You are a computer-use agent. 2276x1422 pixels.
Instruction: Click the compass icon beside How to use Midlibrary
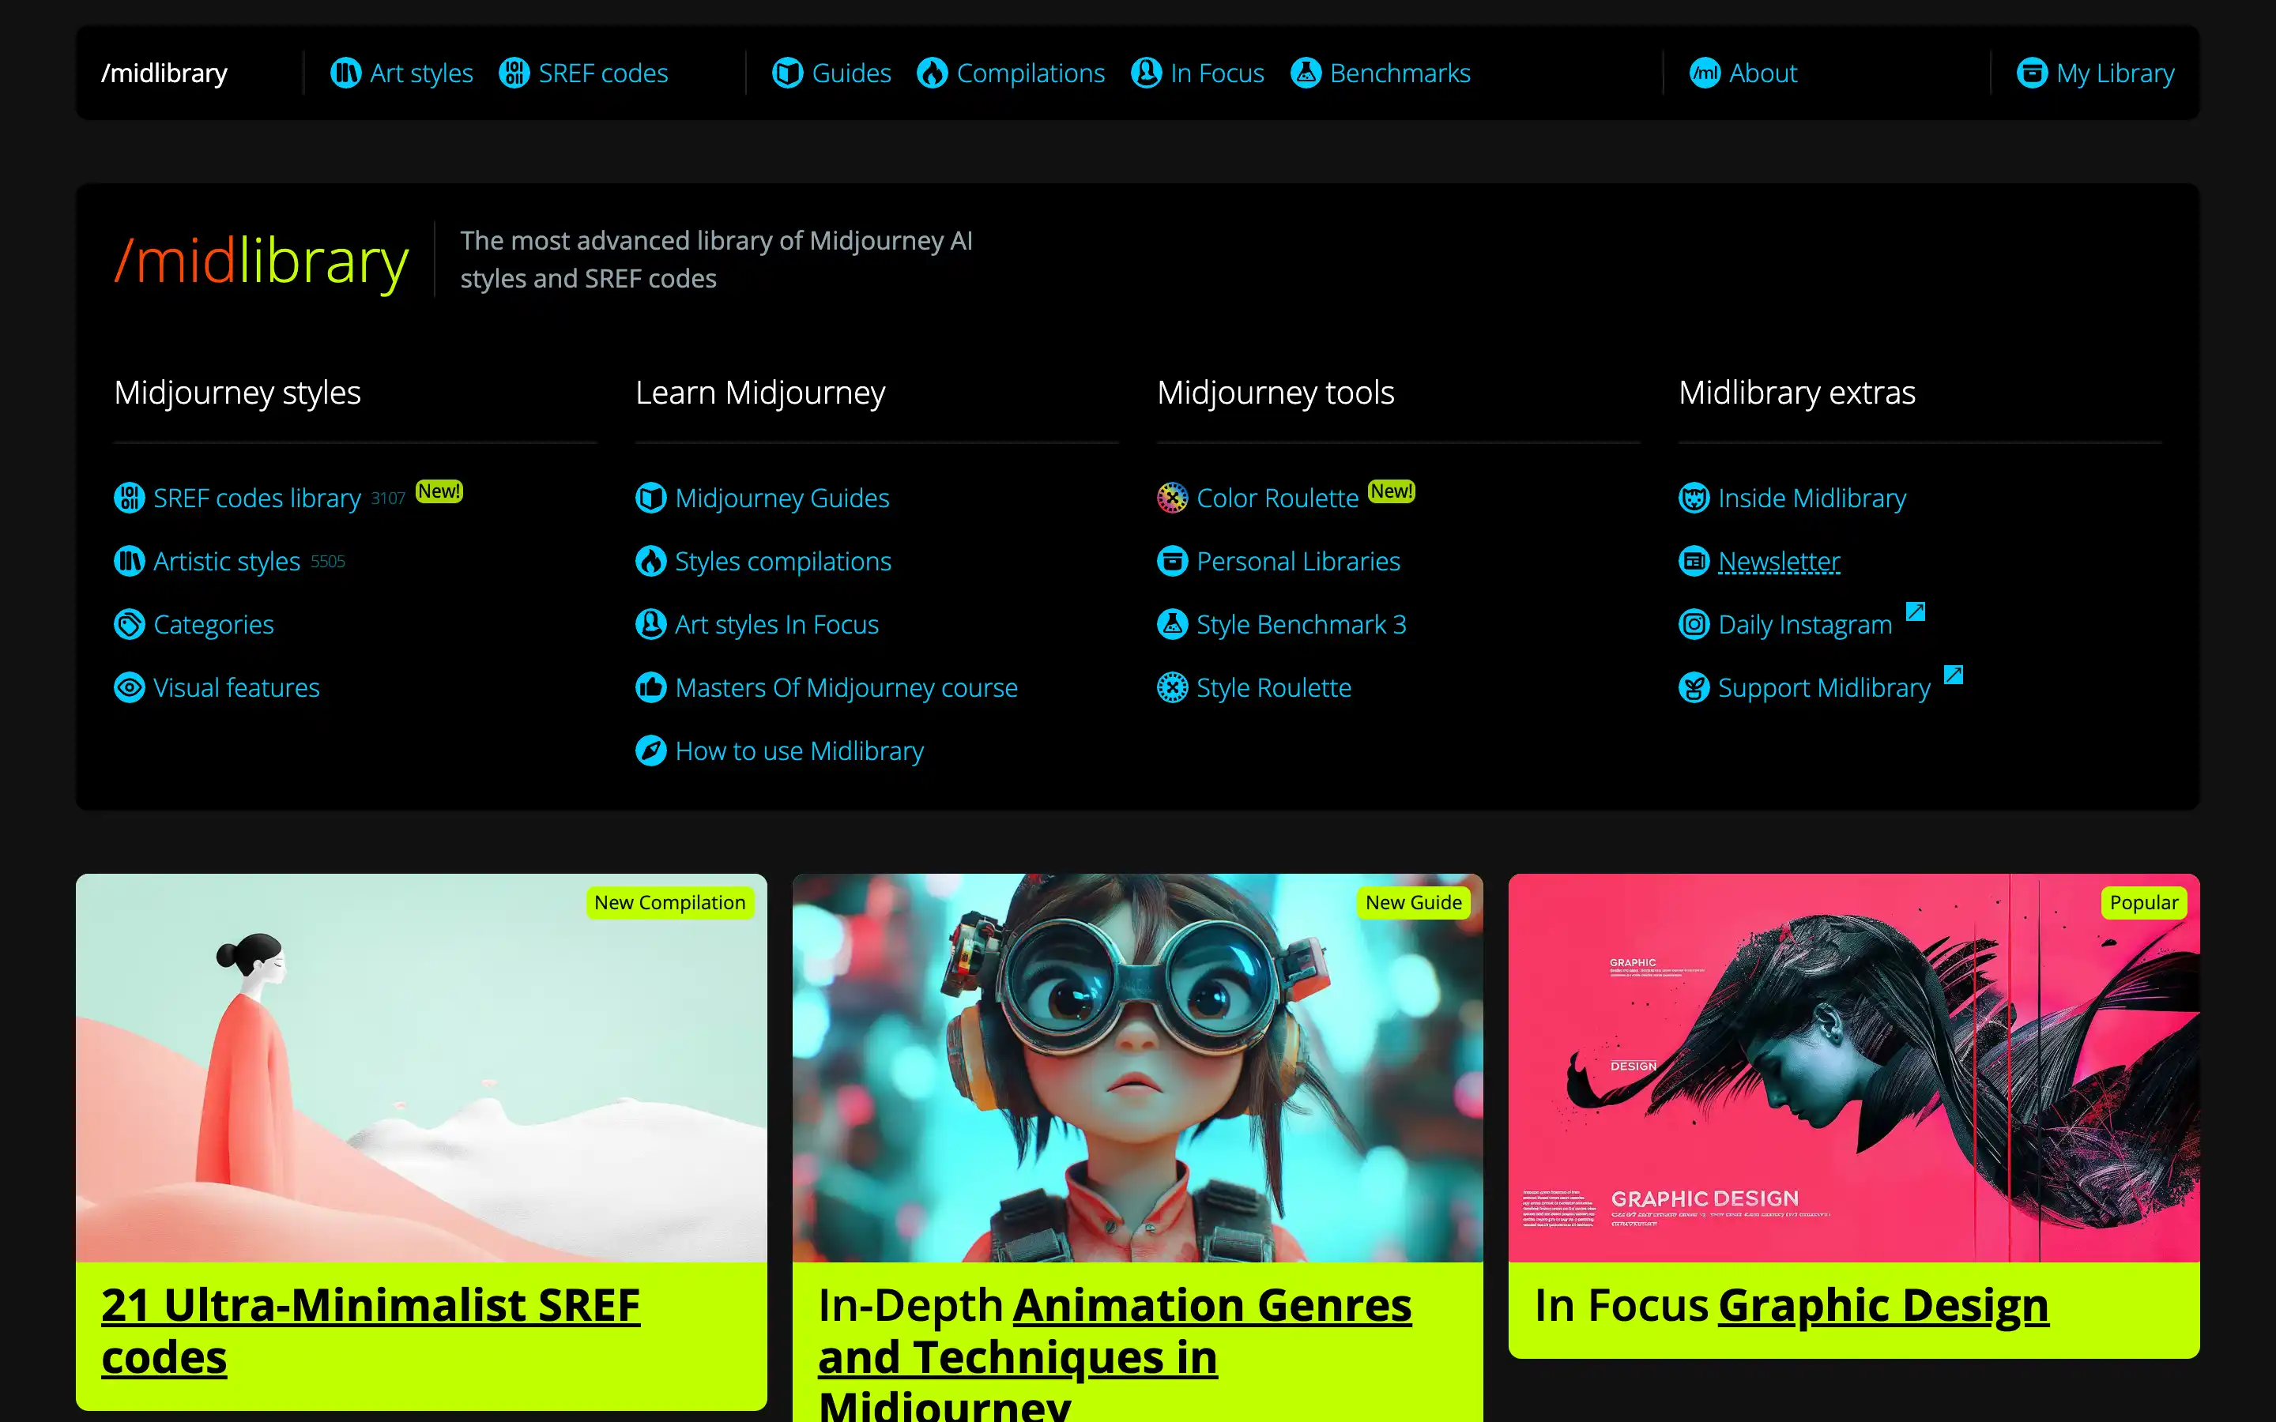pyautogui.click(x=651, y=750)
